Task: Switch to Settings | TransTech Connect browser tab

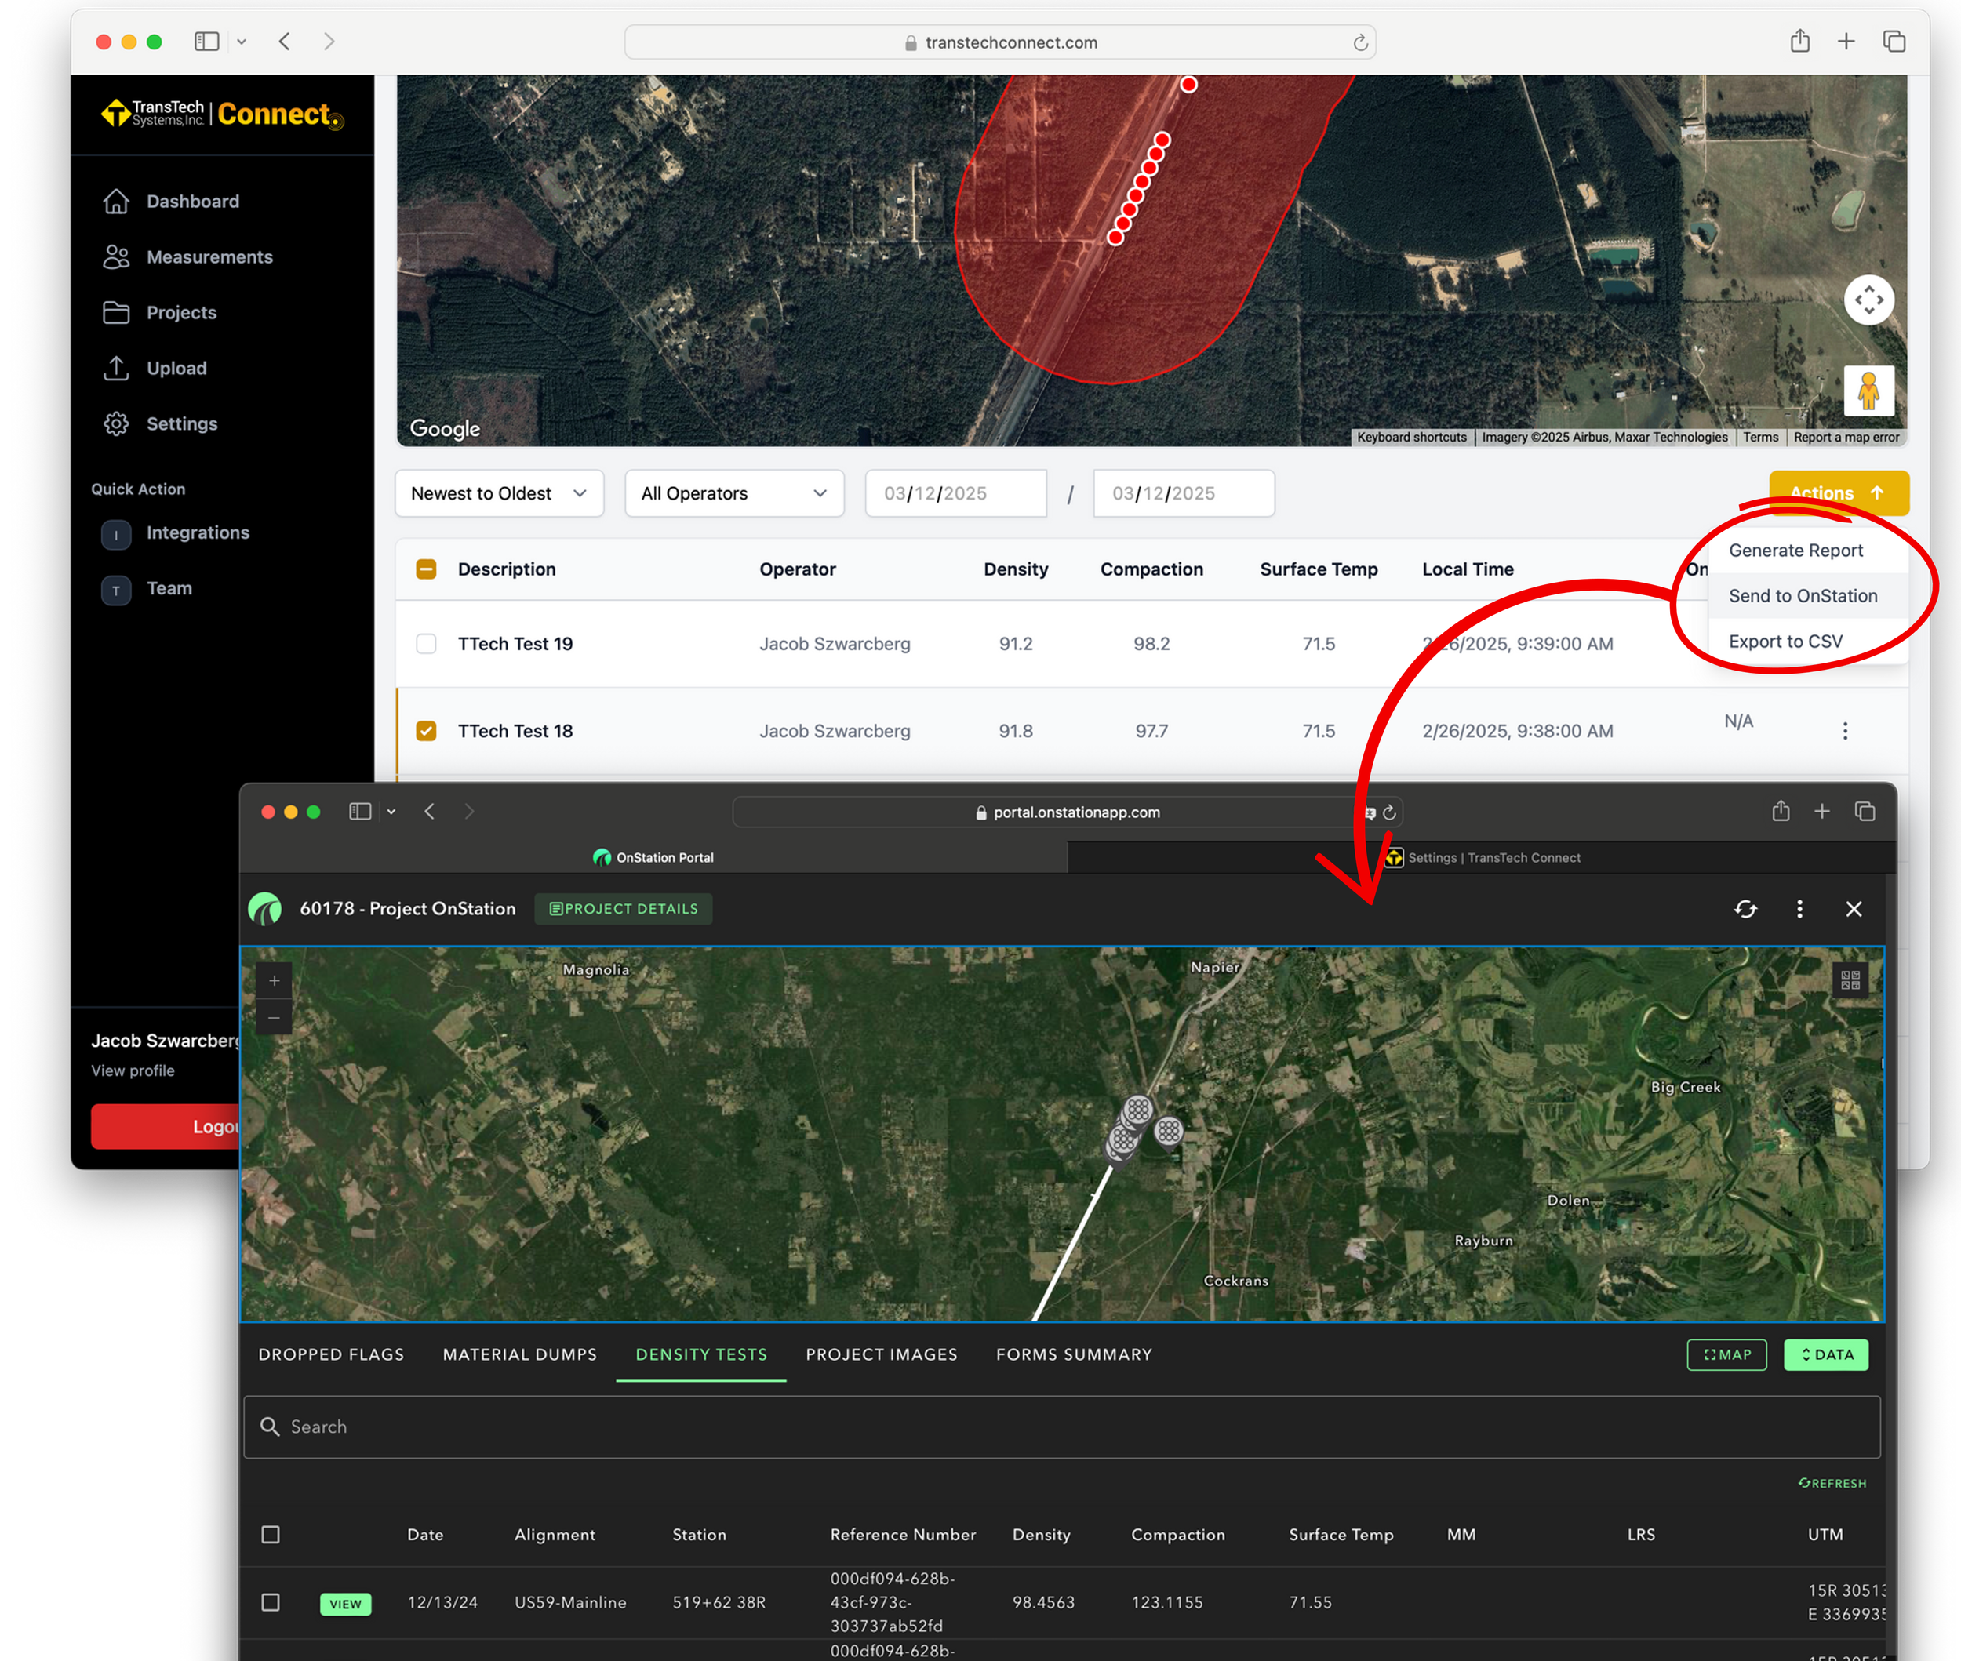Action: 1482,858
